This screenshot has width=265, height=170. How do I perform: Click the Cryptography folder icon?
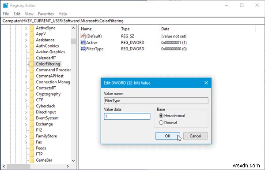(32, 94)
